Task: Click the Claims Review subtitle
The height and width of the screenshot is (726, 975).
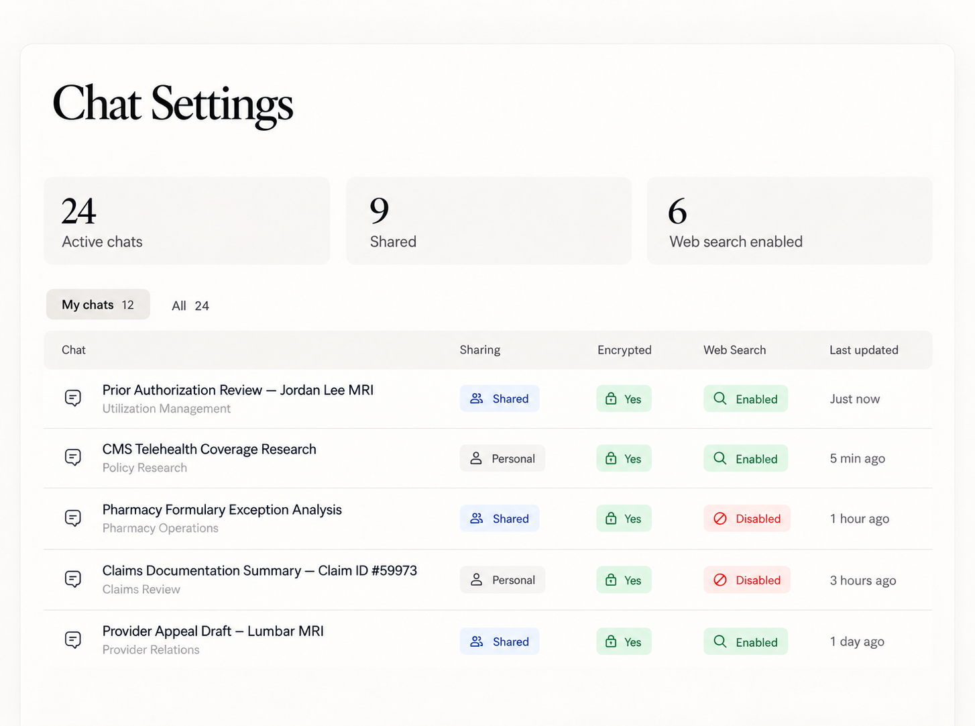Action: point(141,589)
